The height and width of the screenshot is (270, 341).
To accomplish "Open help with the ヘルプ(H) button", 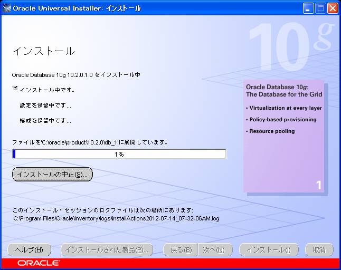I will tap(29, 250).
